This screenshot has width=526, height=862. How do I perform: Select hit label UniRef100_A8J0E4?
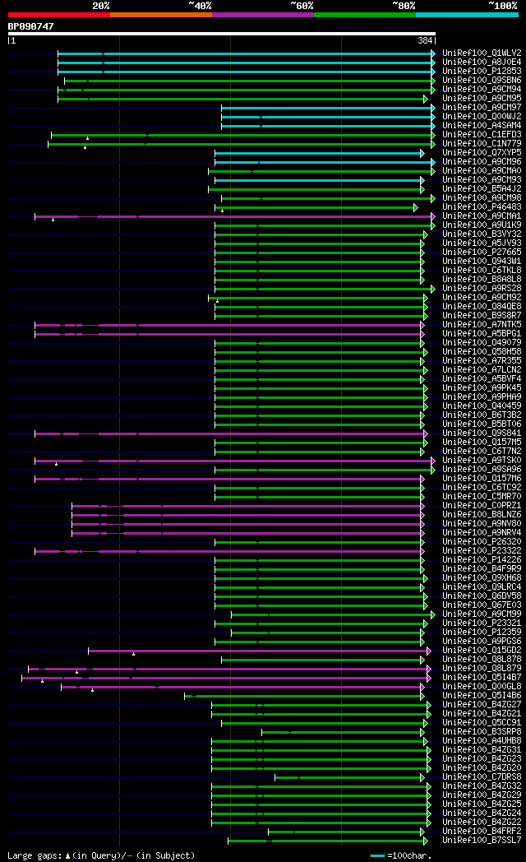(482, 63)
